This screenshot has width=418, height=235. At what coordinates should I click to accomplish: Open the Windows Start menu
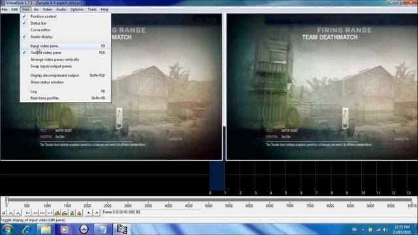tap(7, 229)
